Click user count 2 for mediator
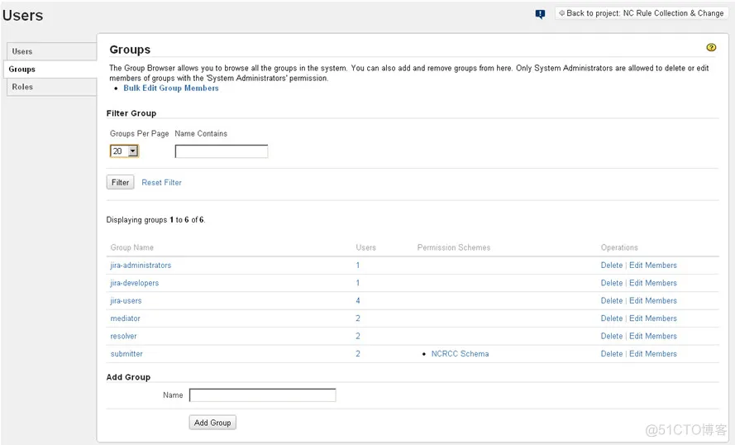The width and height of the screenshot is (735, 445). coord(358,318)
